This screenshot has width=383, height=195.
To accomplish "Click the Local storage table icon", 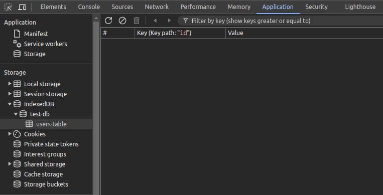I will tap(17, 84).
